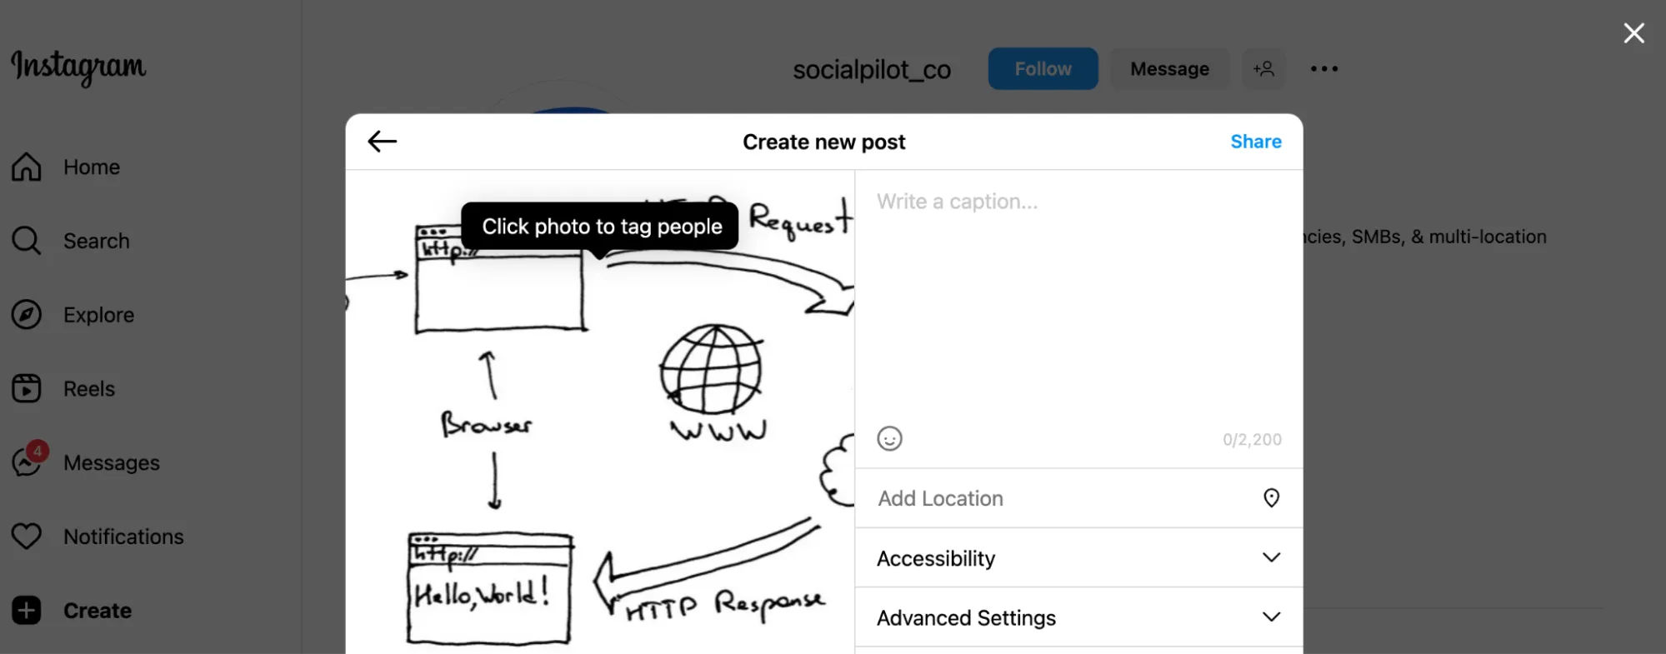Viewport: 1666px width, 654px height.
Task: Click the Add Location field
Action: click(1058, 498)
